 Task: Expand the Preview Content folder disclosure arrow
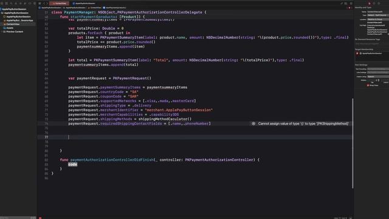point(2,32)
